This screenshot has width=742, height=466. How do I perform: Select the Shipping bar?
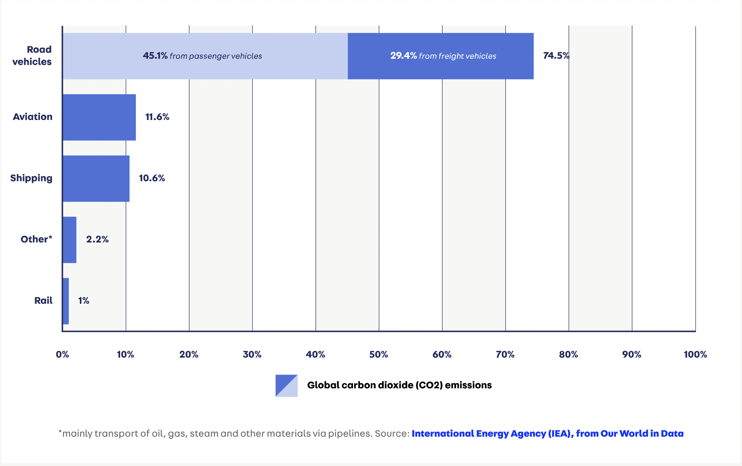click(x=96, y=179)
